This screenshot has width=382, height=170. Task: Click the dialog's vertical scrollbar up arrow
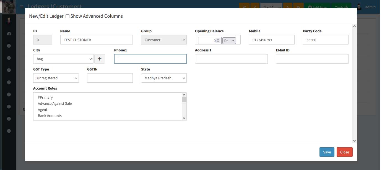pos(355,26)
